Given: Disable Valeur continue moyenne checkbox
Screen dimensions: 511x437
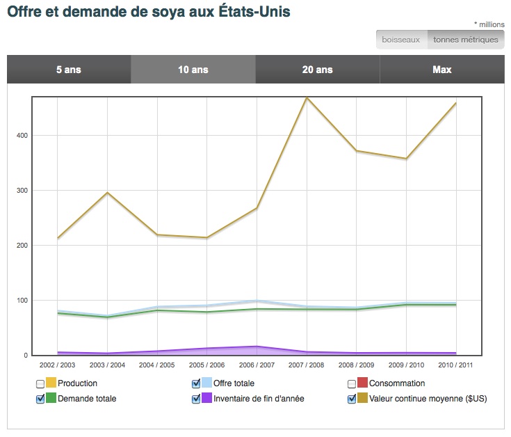Looking at the screenshot, I should pos(351,399).
